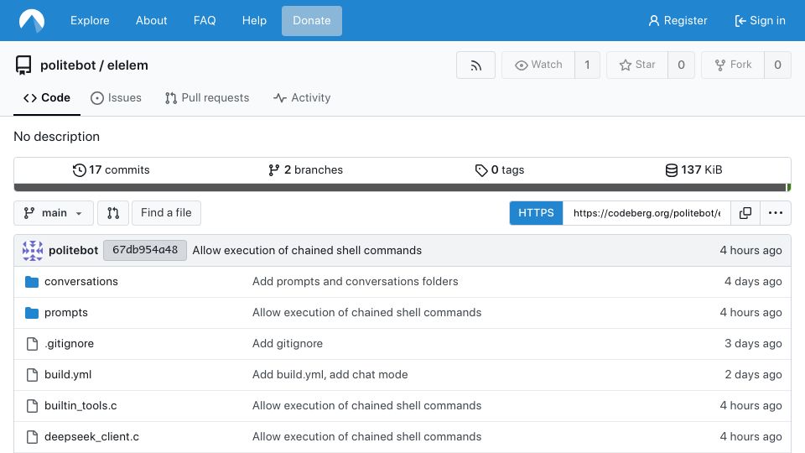Open Help in top navigation

click(x=254, y=20)
